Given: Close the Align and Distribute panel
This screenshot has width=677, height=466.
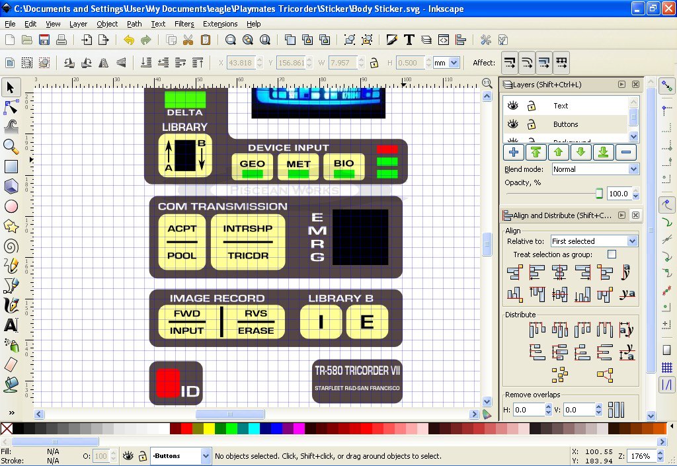Looking at the screenshot, I should tap(635, 215).
